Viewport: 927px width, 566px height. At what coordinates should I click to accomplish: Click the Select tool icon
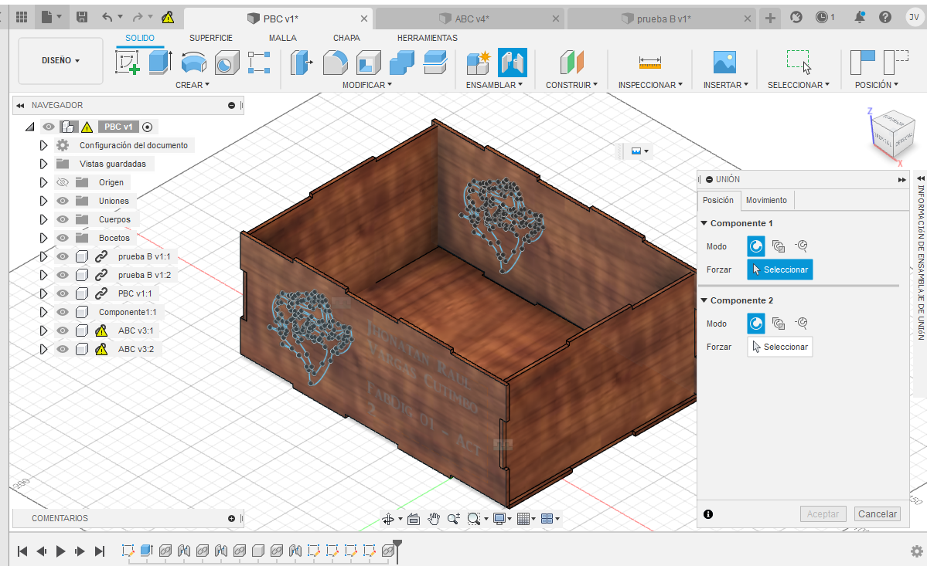tap(799, 63)
